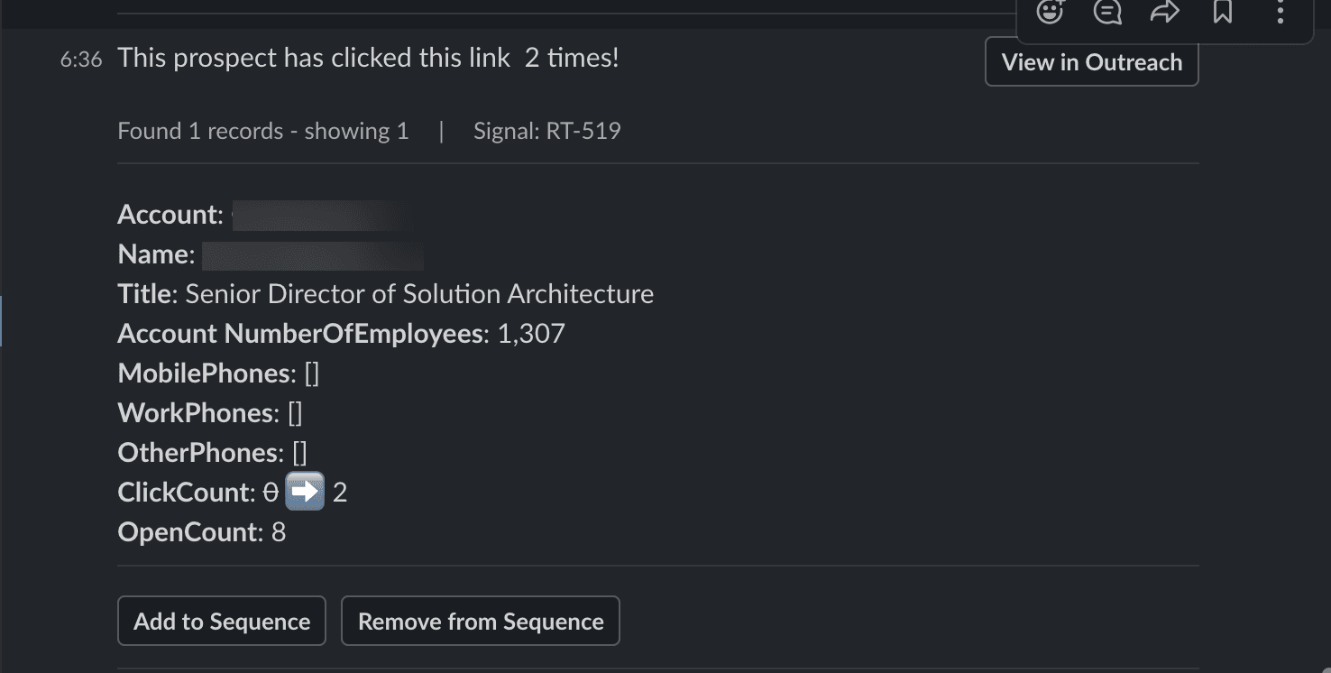Viewport: 1331px width, 673px height.
Task: Click the WorkPhones field label
Action: point(195,413)
